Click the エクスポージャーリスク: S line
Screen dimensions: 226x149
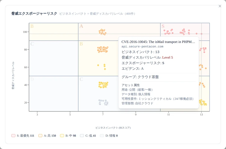tap(143, 63)
